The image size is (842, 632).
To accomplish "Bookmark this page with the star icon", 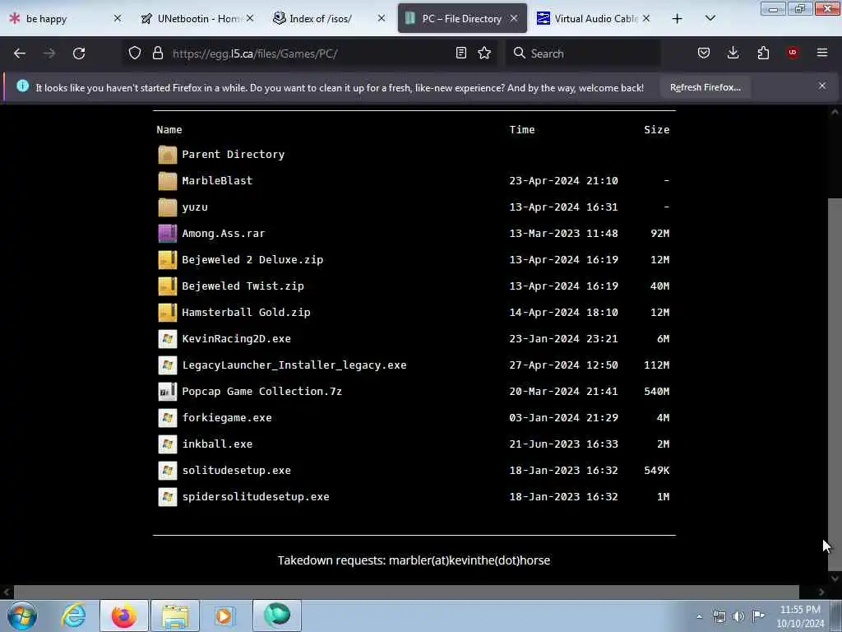I will coord(484,53).
